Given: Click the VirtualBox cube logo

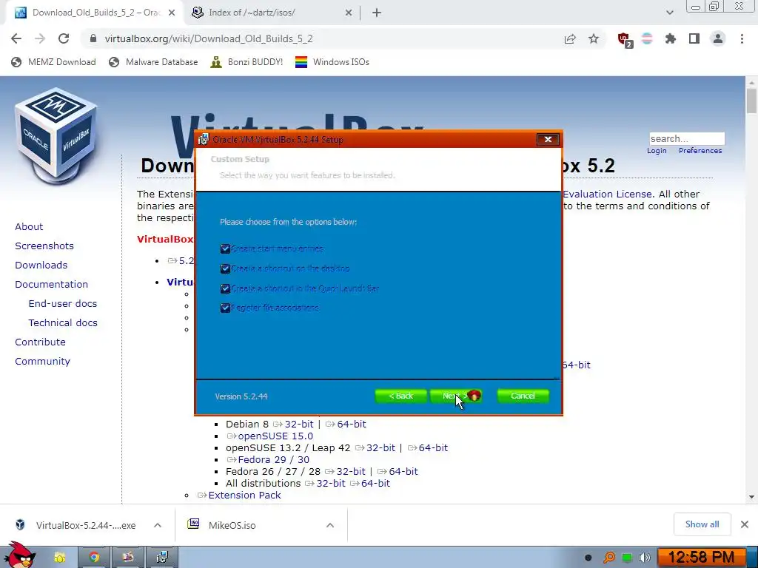Looking at the screenshot, I should click(x=56, y=136).
